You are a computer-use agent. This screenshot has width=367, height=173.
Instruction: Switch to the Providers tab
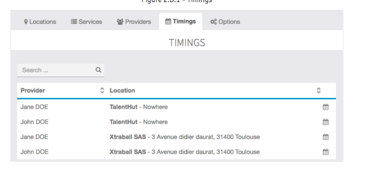134,22
